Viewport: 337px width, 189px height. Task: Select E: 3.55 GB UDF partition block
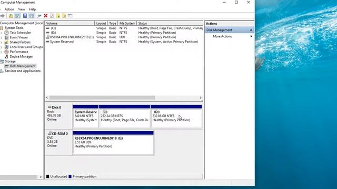coord(113,143)
